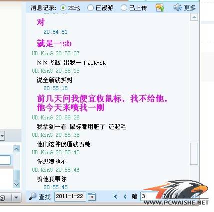Click the speaker sound icon
214x212 pixels.
[178, 7]
